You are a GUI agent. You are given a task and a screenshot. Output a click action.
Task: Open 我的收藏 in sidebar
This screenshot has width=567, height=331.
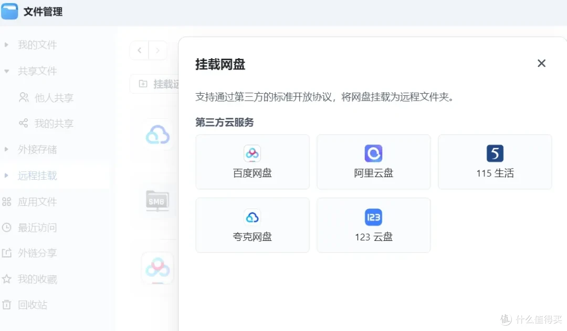click(x=37, y=279)
